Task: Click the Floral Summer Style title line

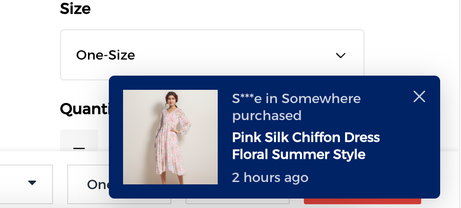Action: pyautogui.click(x=298, y=154)
